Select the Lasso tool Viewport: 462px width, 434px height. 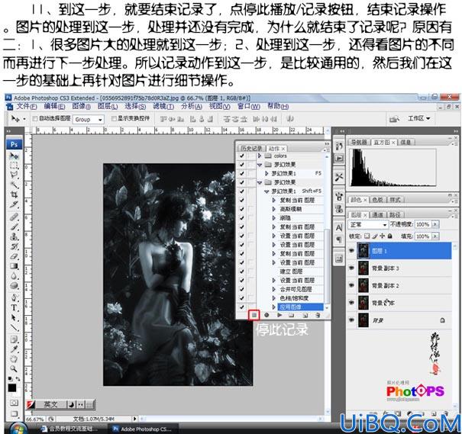[14, 175]
